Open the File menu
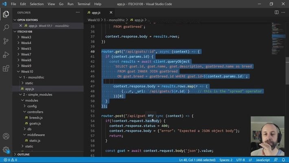 click(x=13, y=4)
